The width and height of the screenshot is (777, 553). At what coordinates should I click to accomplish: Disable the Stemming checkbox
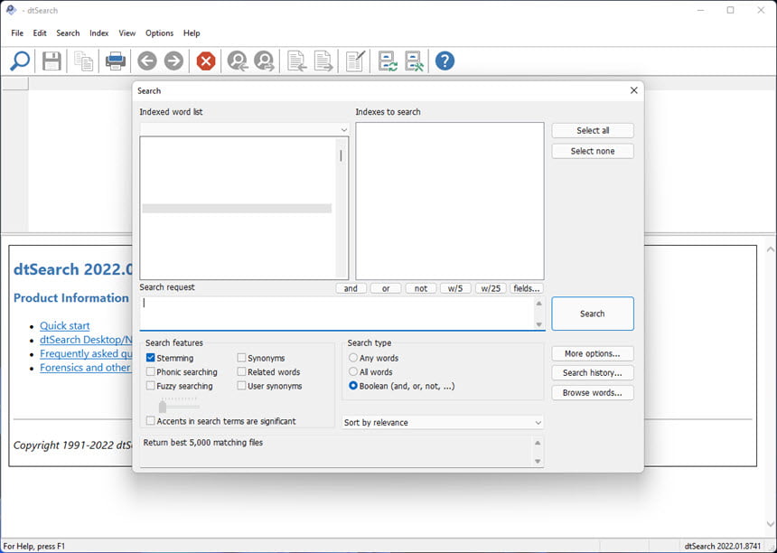(x=151, y=357)
